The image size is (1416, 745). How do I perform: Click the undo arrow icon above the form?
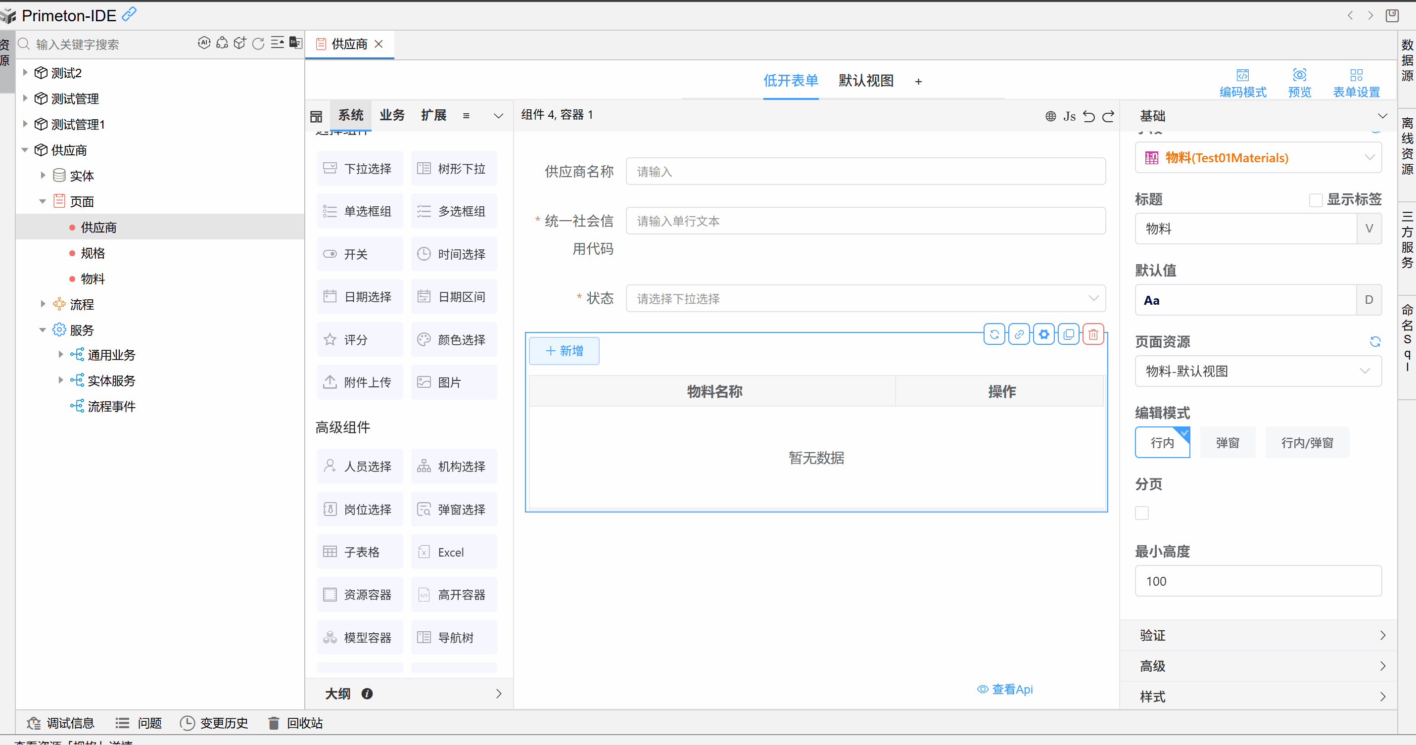1089,116
